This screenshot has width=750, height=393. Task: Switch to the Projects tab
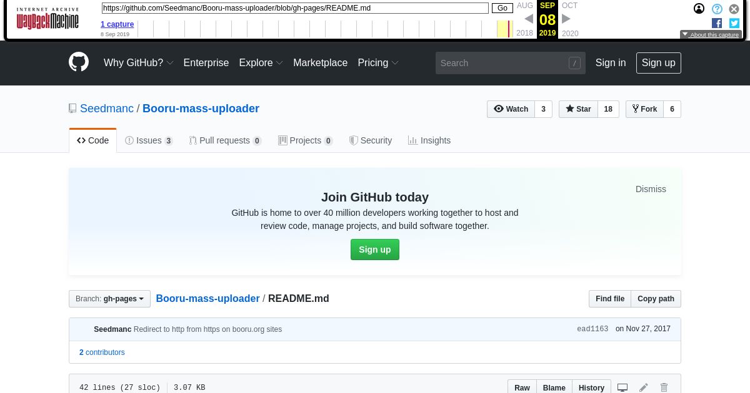[305, 140]
